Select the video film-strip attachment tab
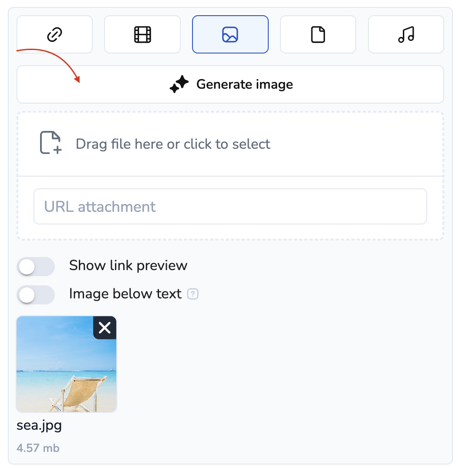This screenshot has height=468, width=459. click(x=142, y=34)
